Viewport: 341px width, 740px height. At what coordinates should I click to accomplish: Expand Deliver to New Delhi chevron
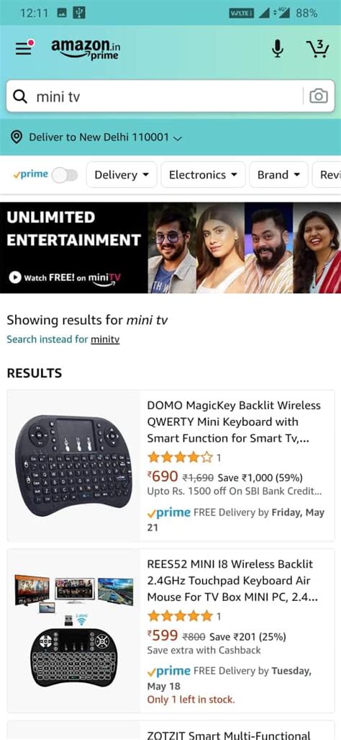tap(178, 138)
